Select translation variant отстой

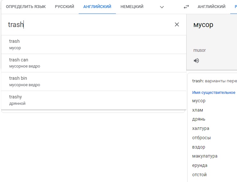(199, 175)
